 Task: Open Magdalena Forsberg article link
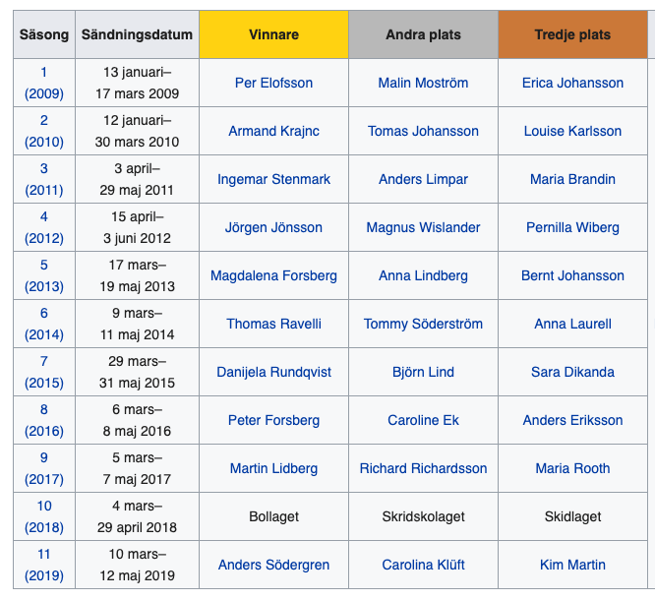point(273,275)
